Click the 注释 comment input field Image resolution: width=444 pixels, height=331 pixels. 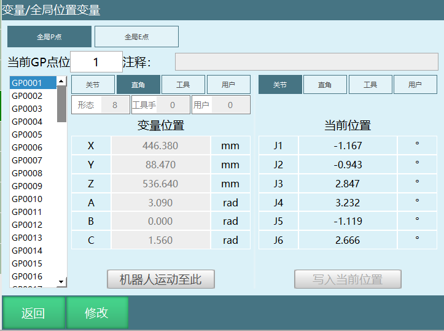pos(306,62)
